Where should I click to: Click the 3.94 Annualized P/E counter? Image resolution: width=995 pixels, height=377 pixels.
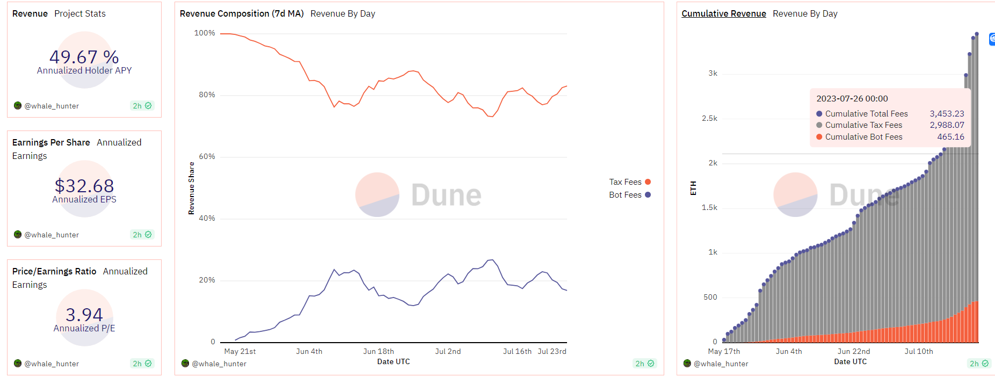point(84,315)
